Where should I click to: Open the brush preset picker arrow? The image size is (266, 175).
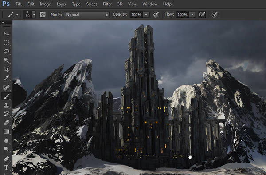pyautogui.click(x=34, y=15)
